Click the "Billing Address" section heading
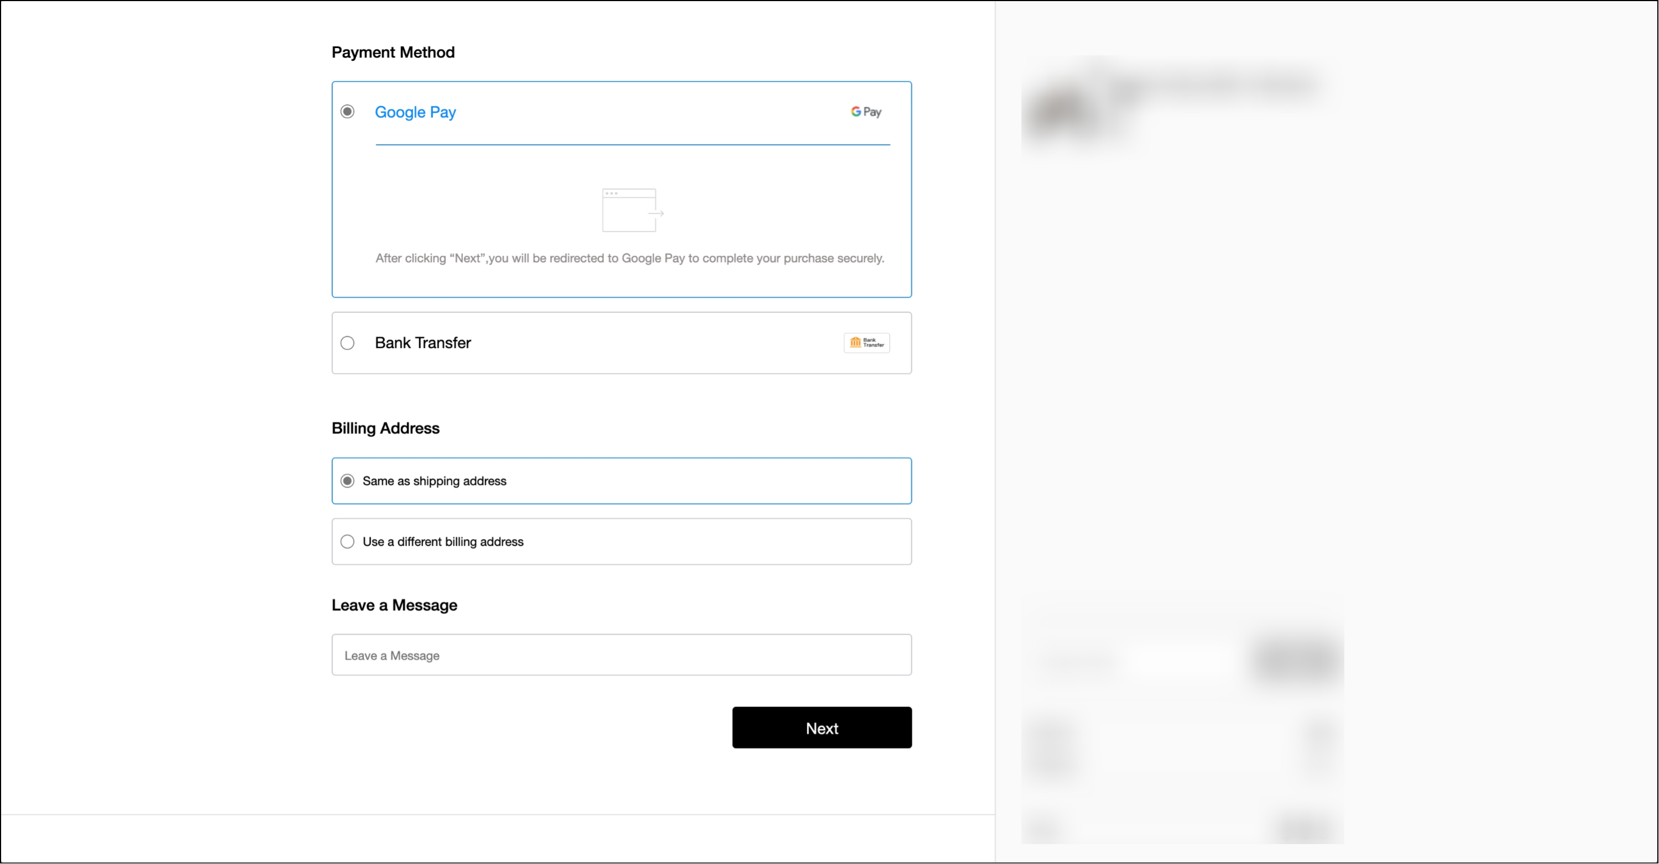 coord(385,428)
